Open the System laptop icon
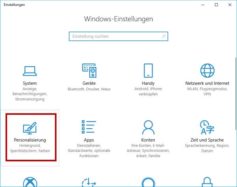237x187 pixels. (x=30, y=71)
